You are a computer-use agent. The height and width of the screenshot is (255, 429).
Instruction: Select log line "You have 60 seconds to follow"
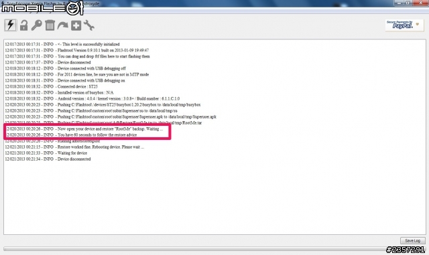pyautogui.click(x=72, y=135)
